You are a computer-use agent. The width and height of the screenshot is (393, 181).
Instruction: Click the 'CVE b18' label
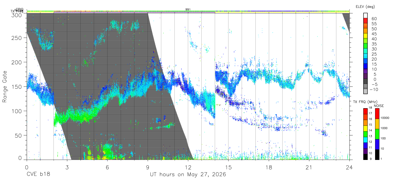(38, 175)
